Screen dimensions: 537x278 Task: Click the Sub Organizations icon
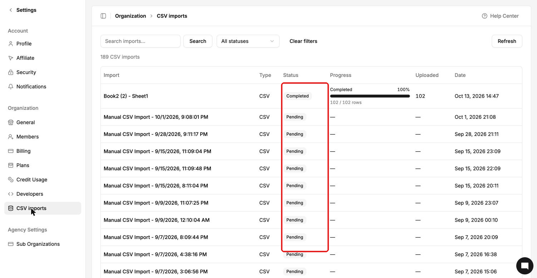tap(11, 244)
